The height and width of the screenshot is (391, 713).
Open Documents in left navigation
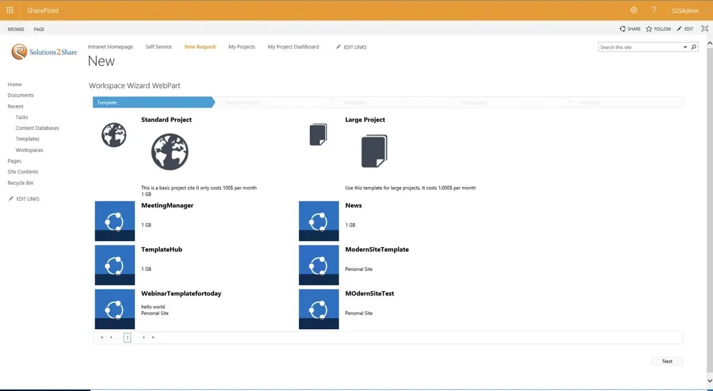[x=21, y=95]
